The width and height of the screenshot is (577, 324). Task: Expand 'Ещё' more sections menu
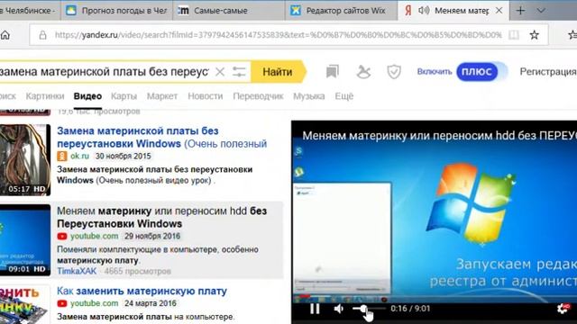click(344, 96)
